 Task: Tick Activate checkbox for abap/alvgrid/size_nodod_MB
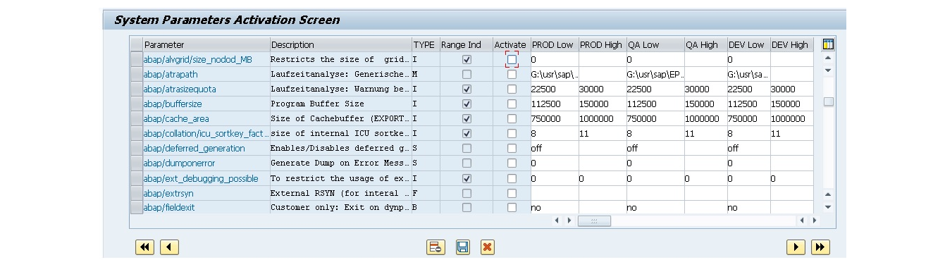[512, 60]
